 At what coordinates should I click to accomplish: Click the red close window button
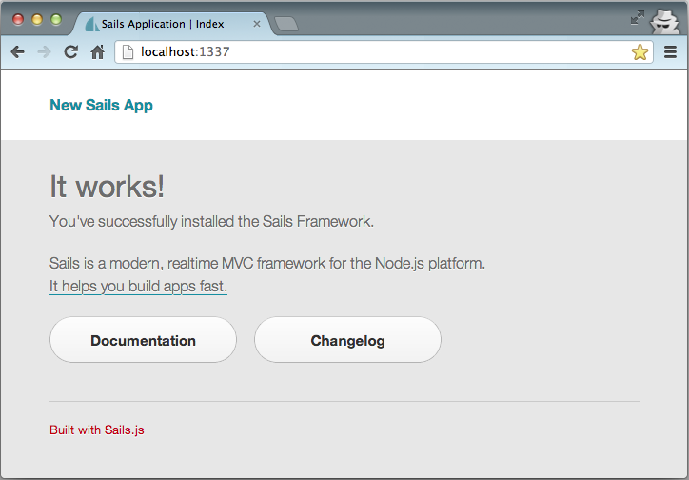click(18, 19)
